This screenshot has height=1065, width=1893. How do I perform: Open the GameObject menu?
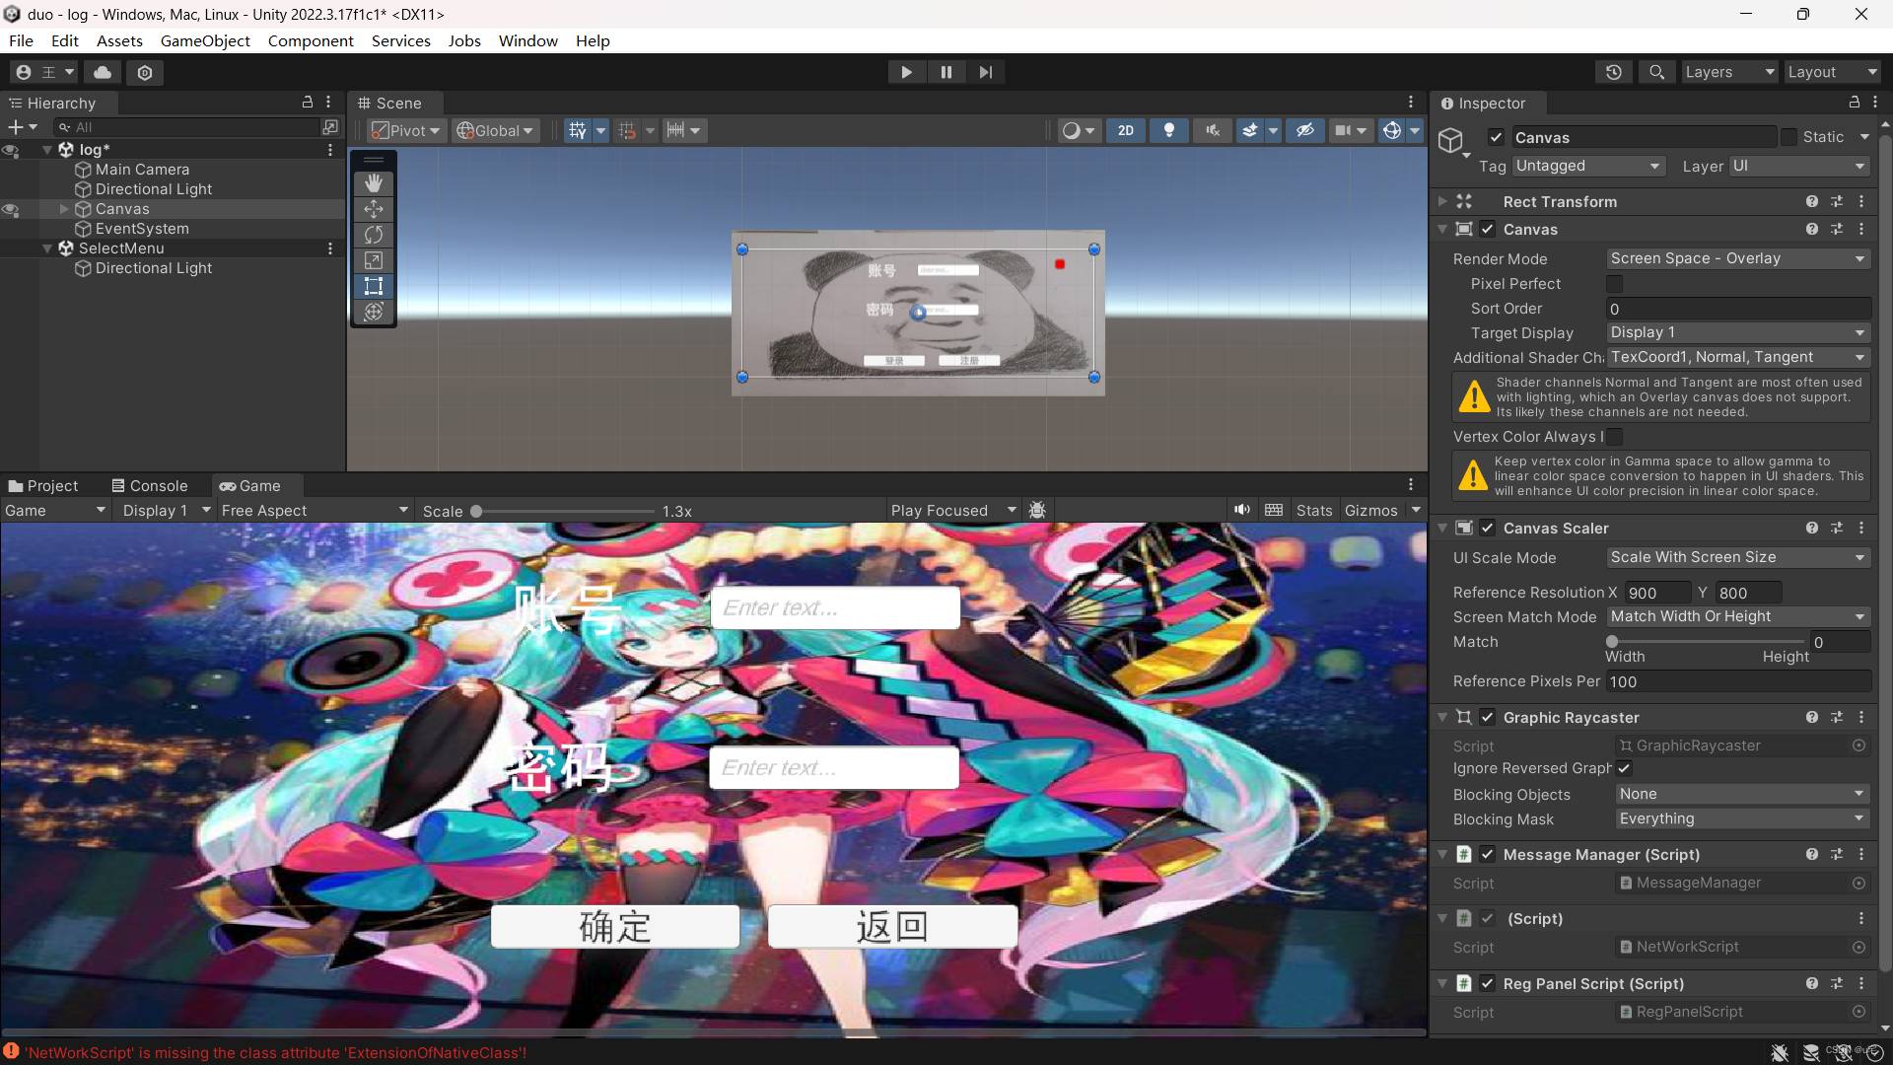pos(205,40)
